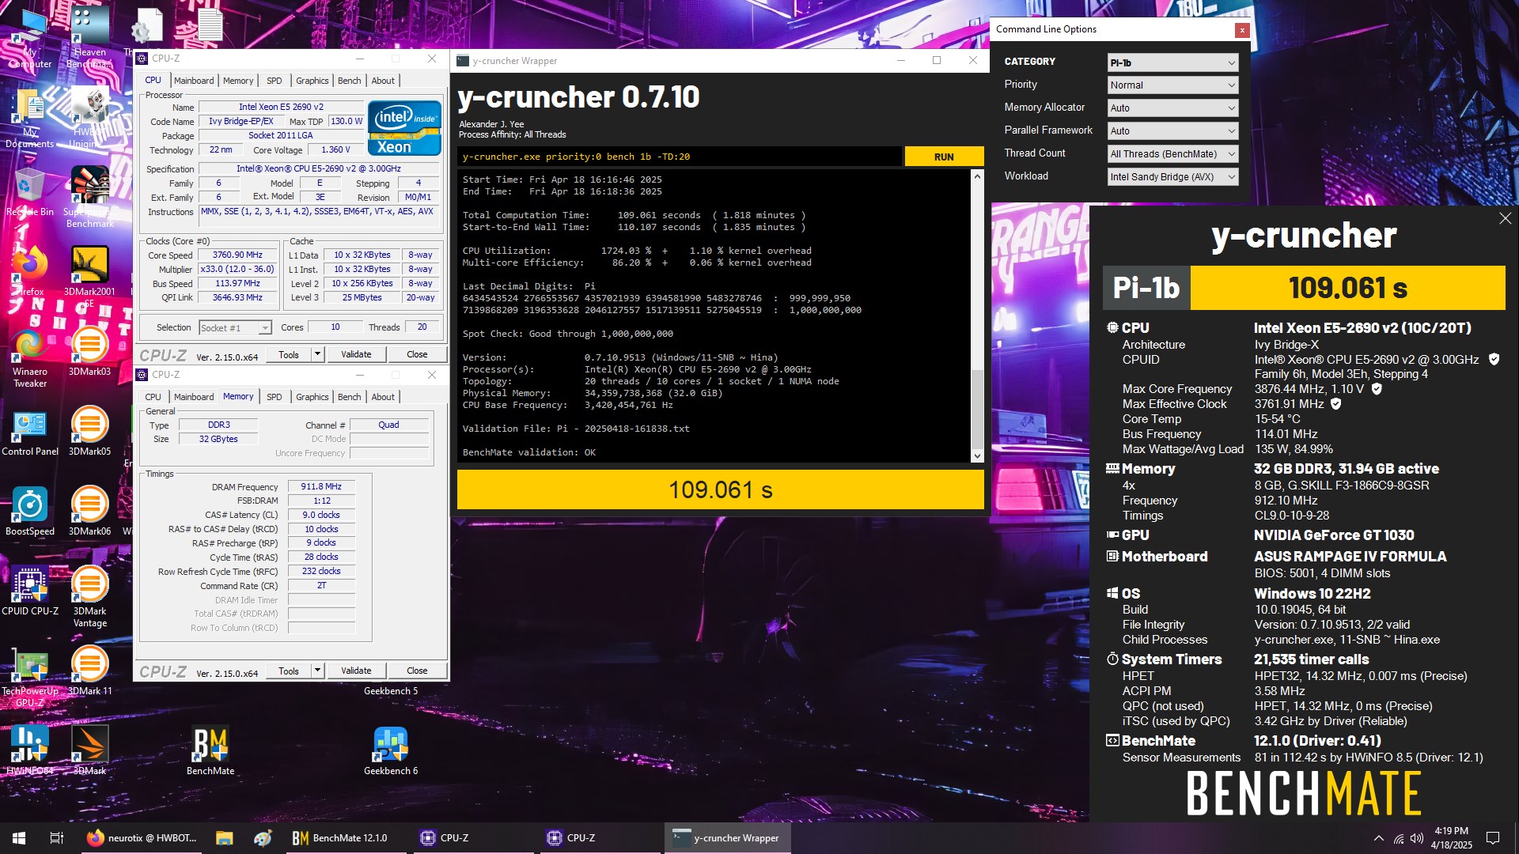The width and height of the screenshot is (1519, 854).
Task: Click Intel Xeon logo in CPU-Z
Action: click(x=404, y=127)
